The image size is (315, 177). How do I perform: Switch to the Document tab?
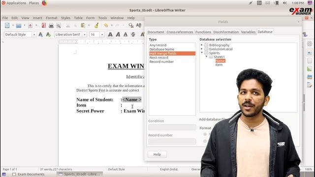(x=156, y=32)
